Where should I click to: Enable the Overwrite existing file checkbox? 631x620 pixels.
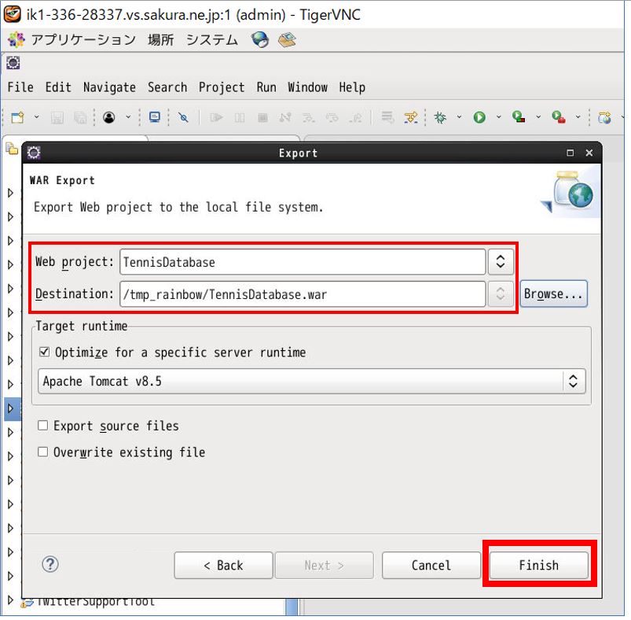click(x=42, y=452)
